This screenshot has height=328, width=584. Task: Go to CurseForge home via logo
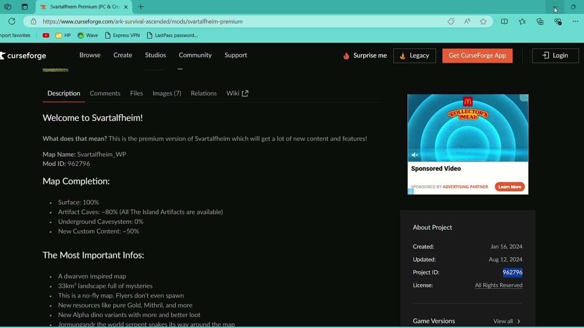click(x=23, y=56)
